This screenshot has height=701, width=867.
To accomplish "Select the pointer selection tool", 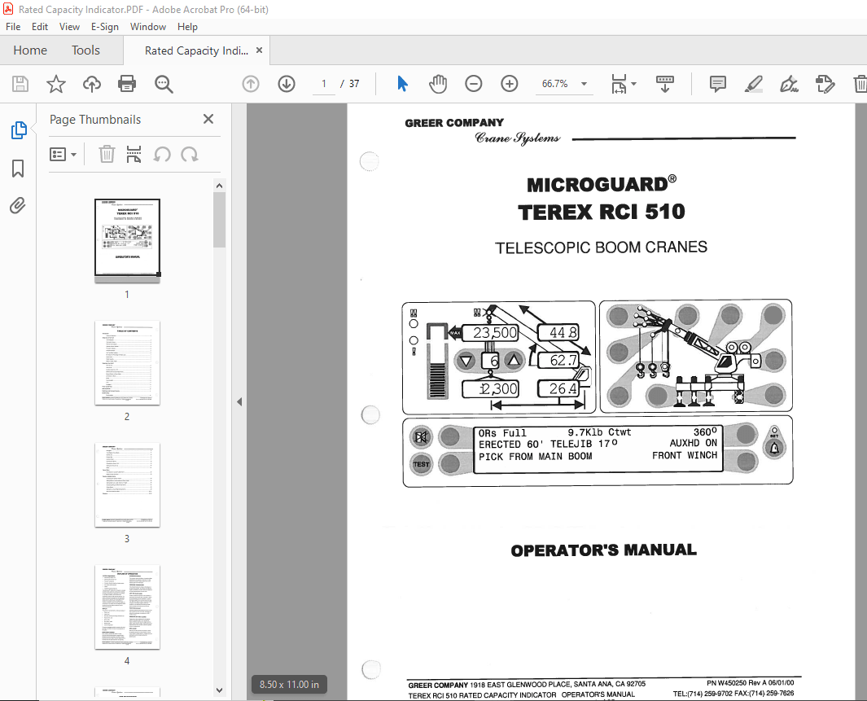I will coord(401,84).
